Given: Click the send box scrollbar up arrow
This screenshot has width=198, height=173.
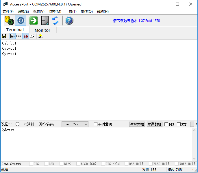Looking at the screenshot, I should point(194,130).
